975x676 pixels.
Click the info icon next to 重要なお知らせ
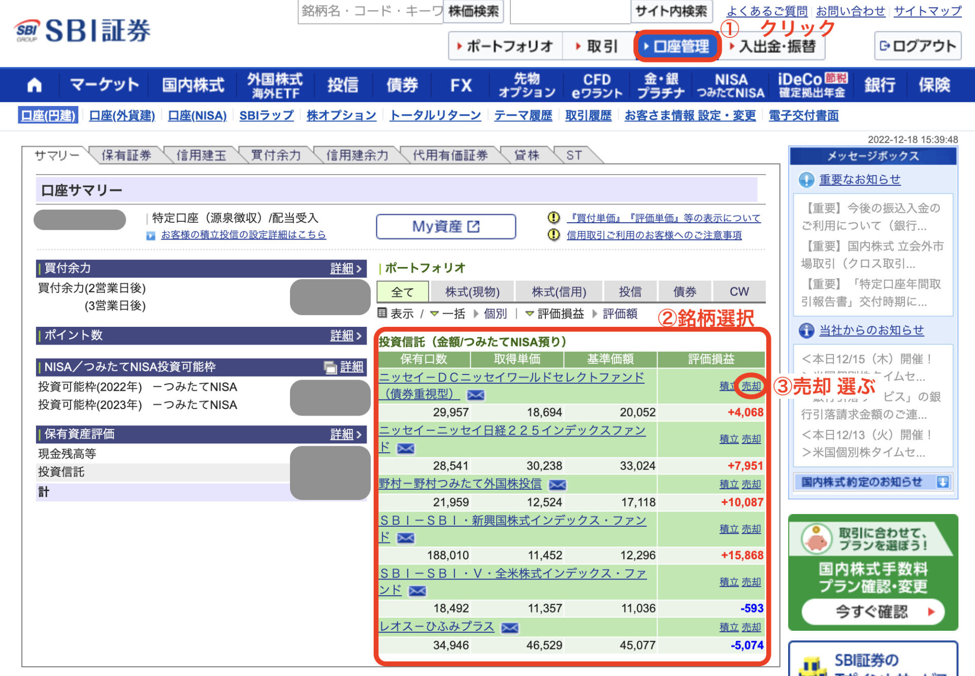[x=806, y=180]
